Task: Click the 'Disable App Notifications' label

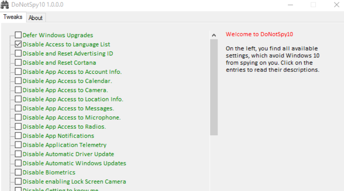Action: [x=58, y=136]
